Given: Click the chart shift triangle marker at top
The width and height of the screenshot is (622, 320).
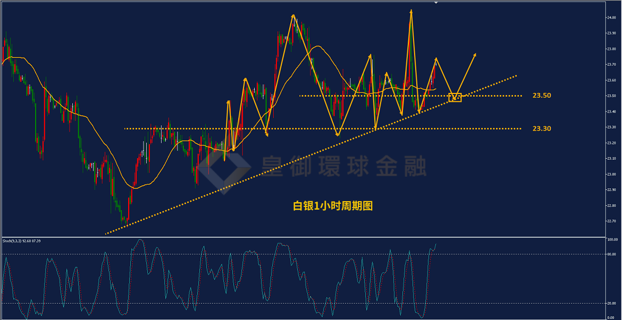Looking at the screenshot, I should [x=436, y=2].
